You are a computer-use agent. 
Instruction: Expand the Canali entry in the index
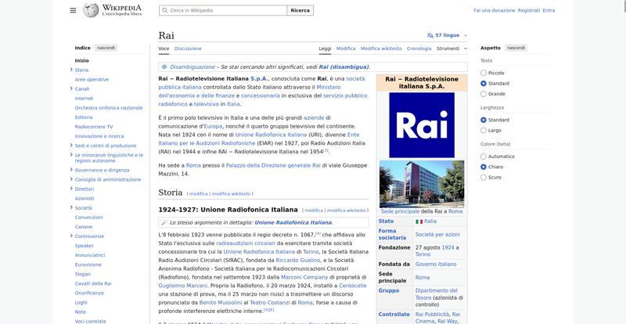coord(70,89)
